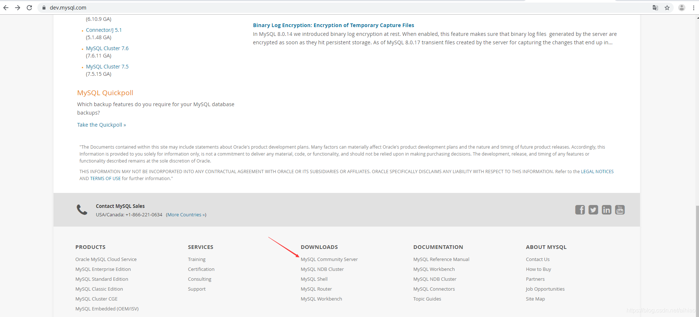The height and width of the screenshot is (317, 699).
Task: Click the DOWNLOADS footer heading
Action: (x=319, y=247)
